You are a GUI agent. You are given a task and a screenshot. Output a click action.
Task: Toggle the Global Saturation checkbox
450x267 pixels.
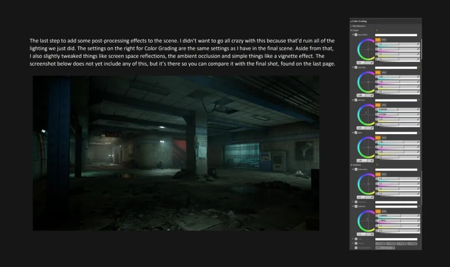pyautogui.click(x=356, y=35)
